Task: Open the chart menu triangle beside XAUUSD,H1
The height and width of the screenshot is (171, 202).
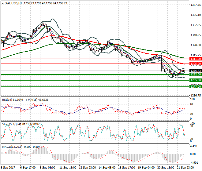Action: pos(3,3)
